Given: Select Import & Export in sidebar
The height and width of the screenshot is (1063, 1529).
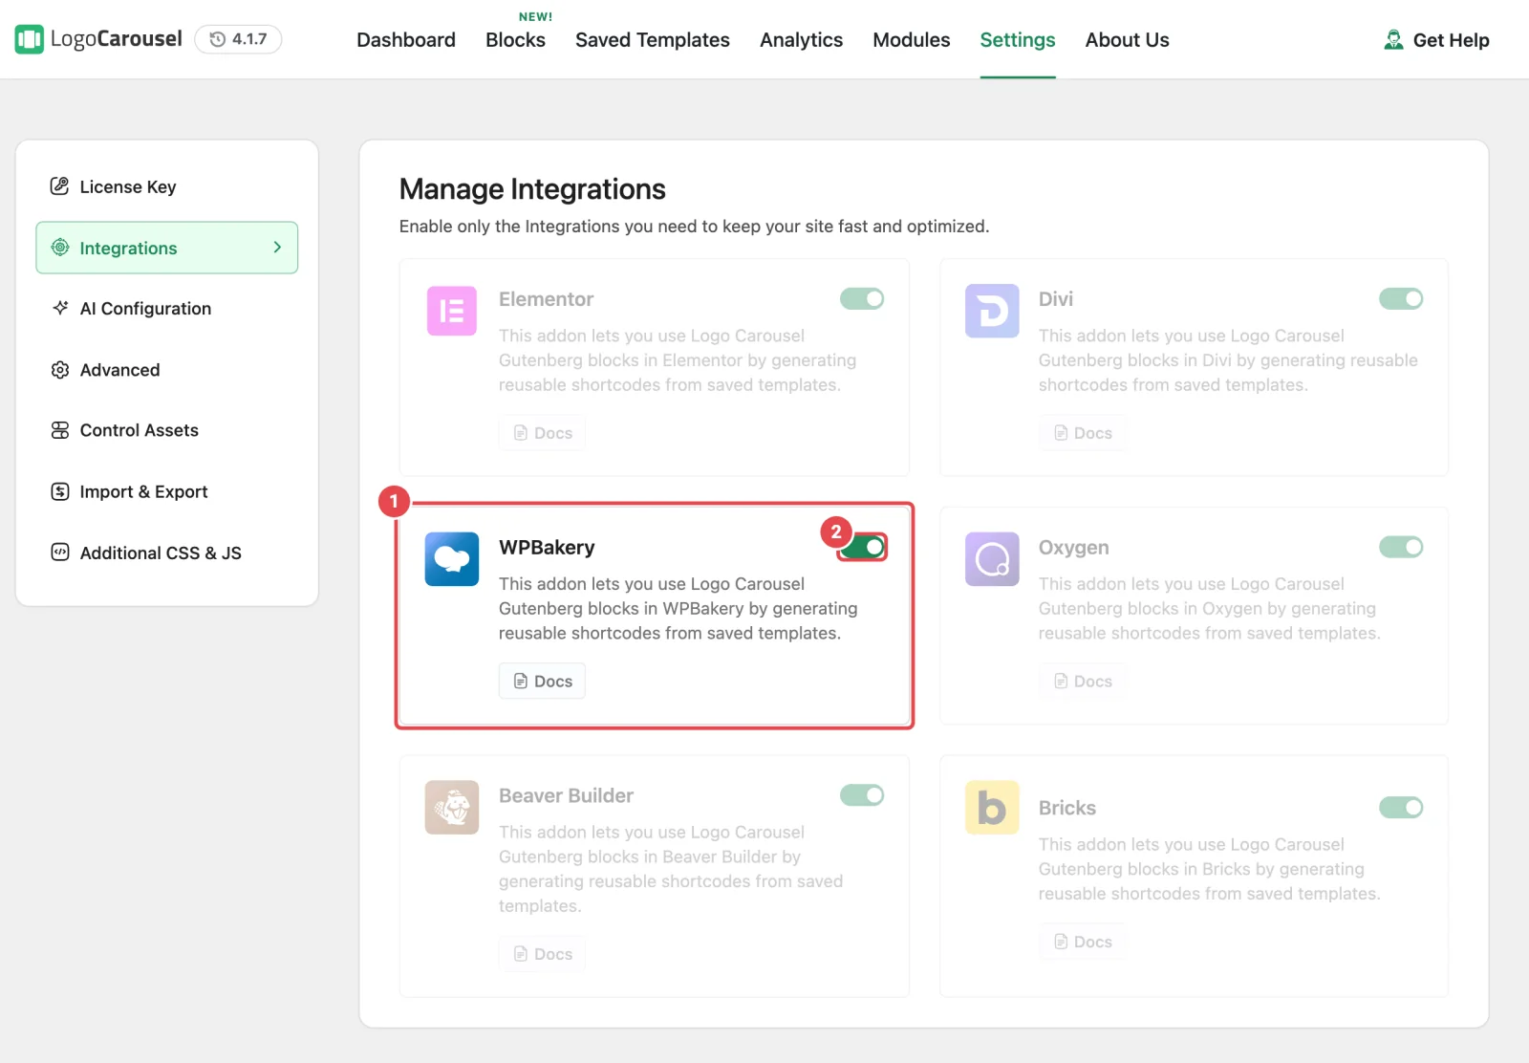Looking at the screenshot, I should pyautogui.click(x=167, y=491).
